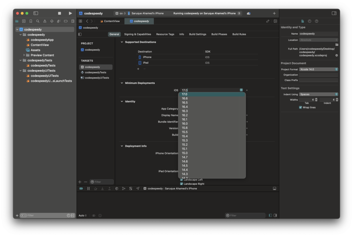Viewport: 353px width, 236px height.
Task: Collapse the codespeedy root project in navigator
Action: pyautogui.click(x=17, y=30)
